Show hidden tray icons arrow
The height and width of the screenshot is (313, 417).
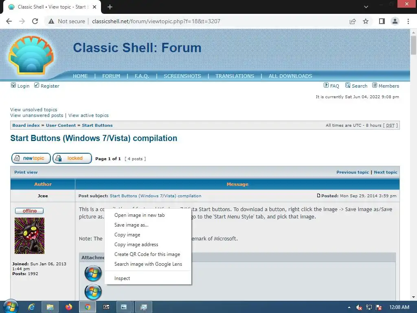click(x=349, y=307)
